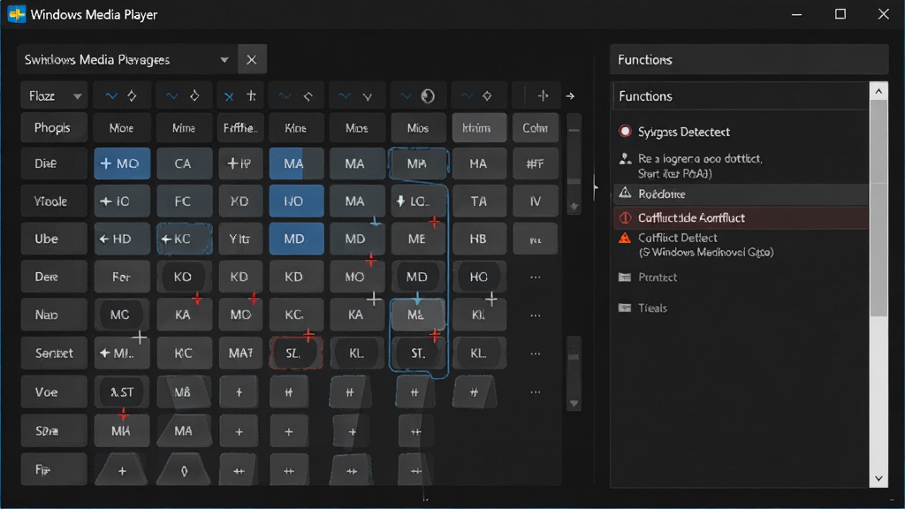Expand the blue chevron above the Moe column
905x509 pixels.
click(x=110, y=96)
